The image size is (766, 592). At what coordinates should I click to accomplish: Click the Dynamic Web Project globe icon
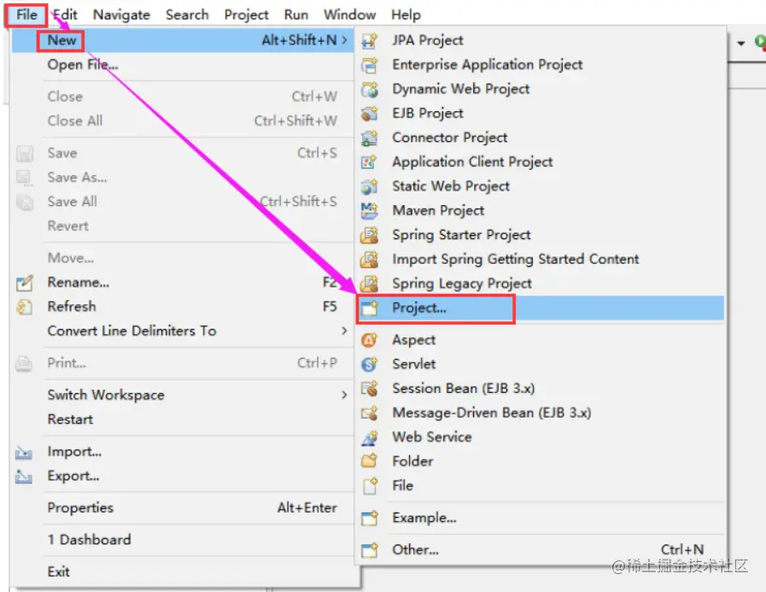coord(369,90)
